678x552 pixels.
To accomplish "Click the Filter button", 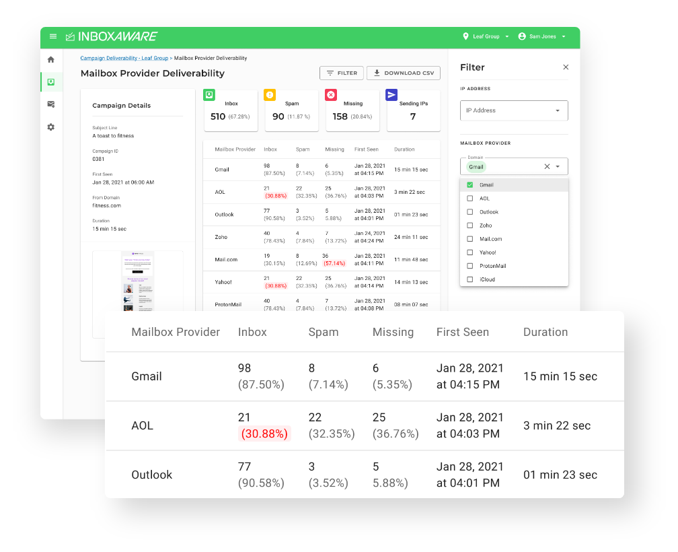I will (x=342, y=73).
